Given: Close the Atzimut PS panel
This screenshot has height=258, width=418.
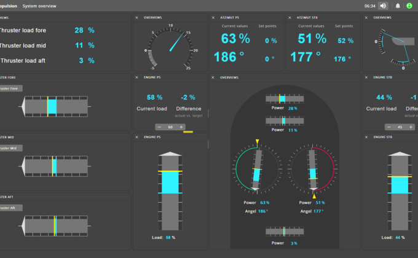Looking at the screenshot, I should 214,17.
